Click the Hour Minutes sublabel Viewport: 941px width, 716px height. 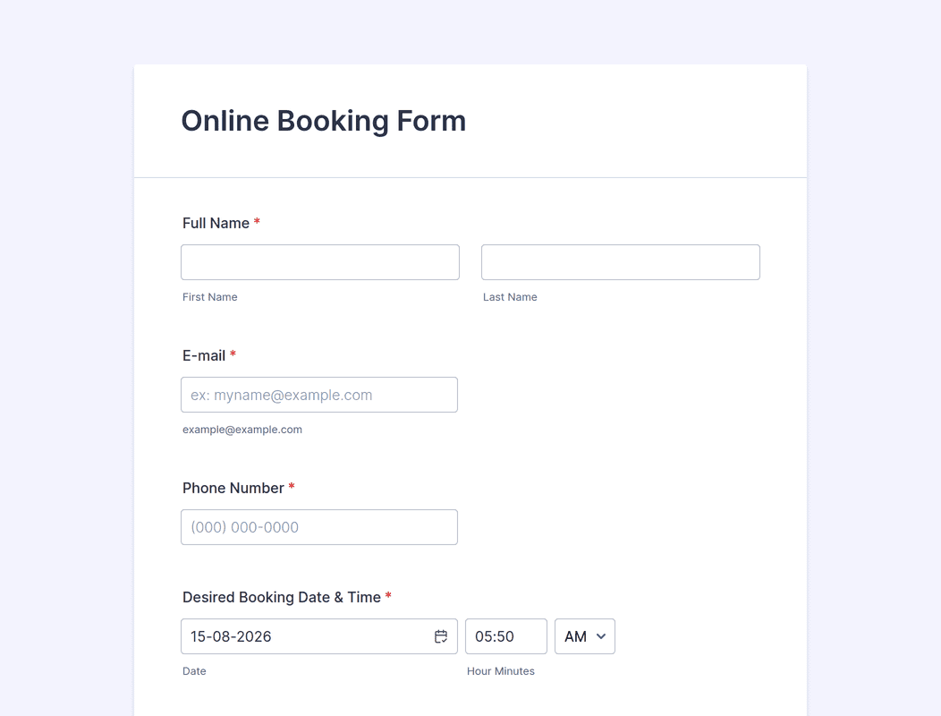pyautogui.click(x=501, y=671)
